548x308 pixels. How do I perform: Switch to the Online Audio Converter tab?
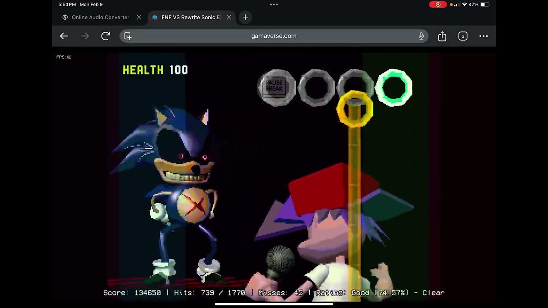click(x=100, y=18)
